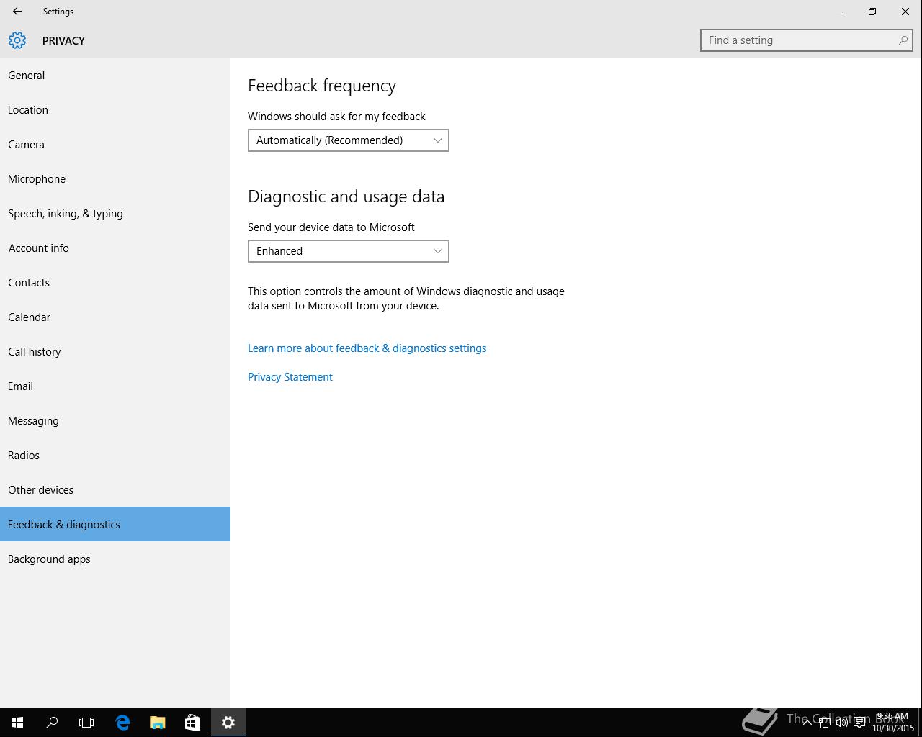Screen dimensions: 922x737
Task: Open Action Center notifications icon
Action: click(859, 723)
